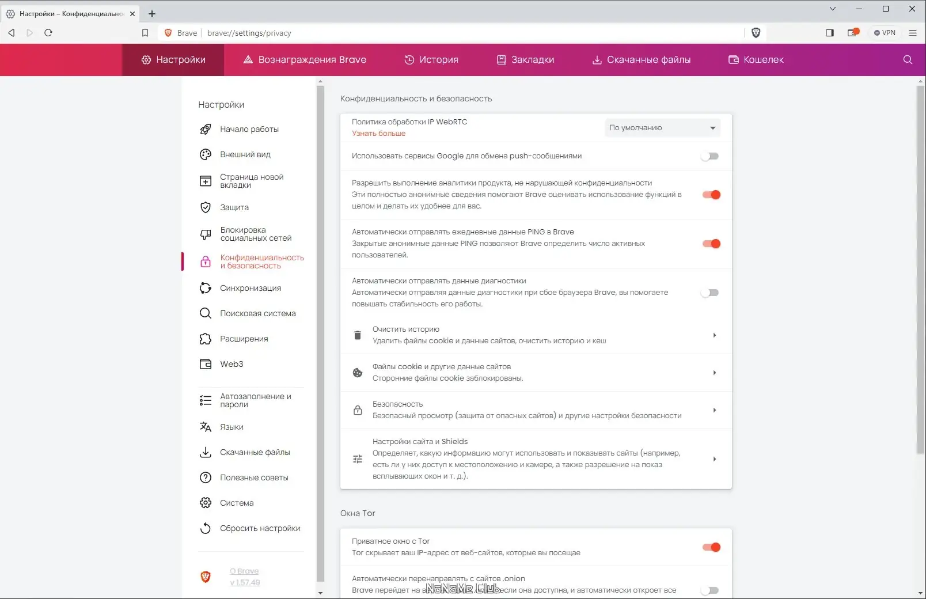
Task: Click the Узнать больше link
Action: 378,133
